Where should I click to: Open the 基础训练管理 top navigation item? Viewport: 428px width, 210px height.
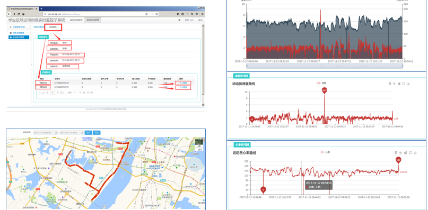point(93,20)
